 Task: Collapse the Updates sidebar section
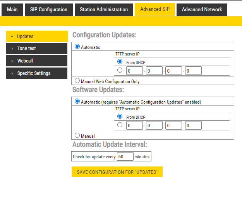coord(37,36)
